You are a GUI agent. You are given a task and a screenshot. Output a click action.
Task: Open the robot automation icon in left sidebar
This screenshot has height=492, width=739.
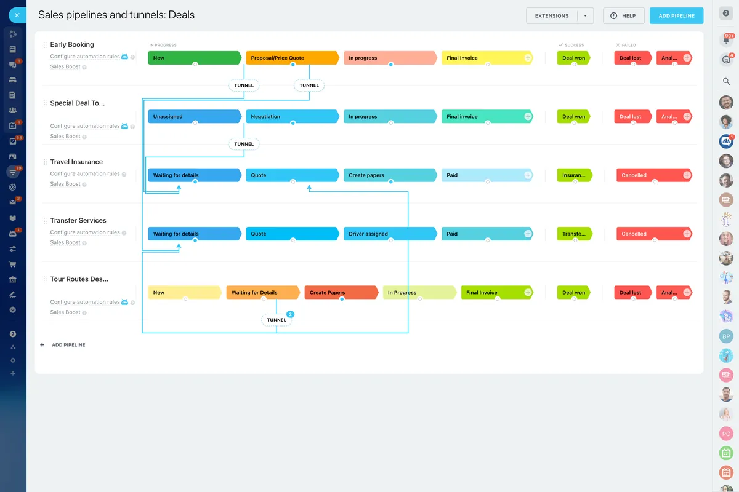point(12,233)
